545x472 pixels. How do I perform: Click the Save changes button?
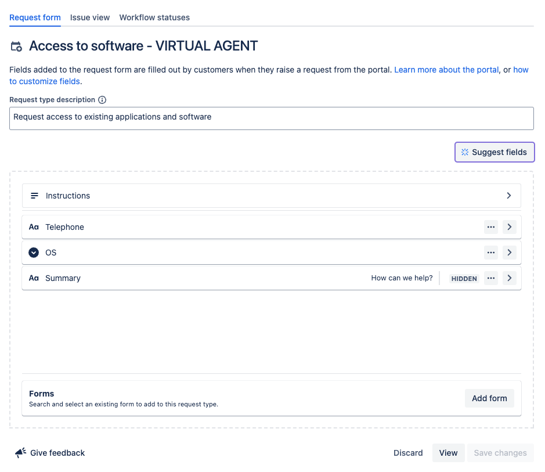pyautogui.click(x=500, y=453)
